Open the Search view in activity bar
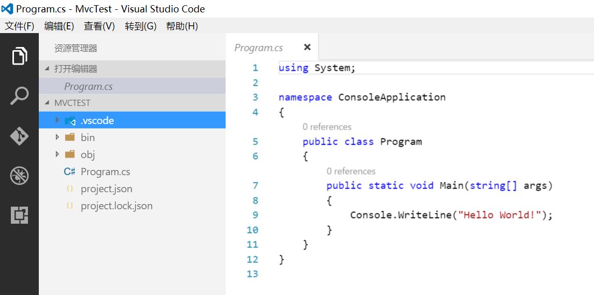The height and width of the screenshot is (295, 594). point(19,96)
